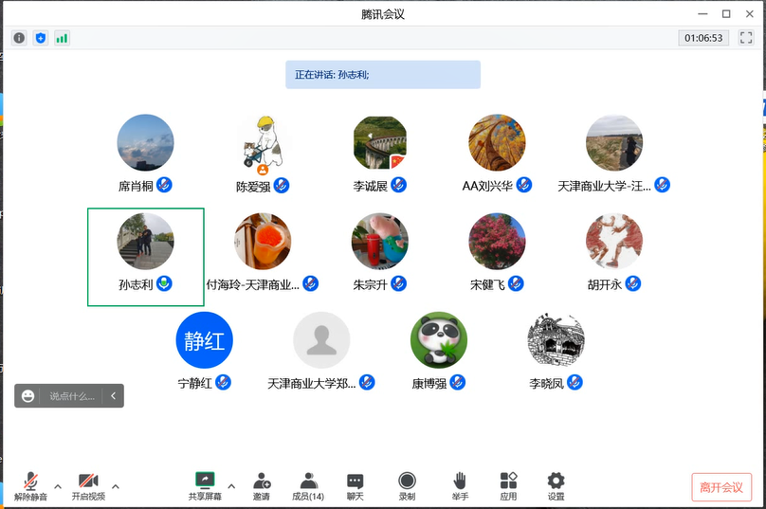Image resolution: width=766 pixels, height=509 pixels.
Task: Click the Share Screen (共享屏幕) button
Action: [205, 485]
